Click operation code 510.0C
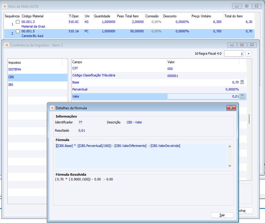 pos(74,22)
